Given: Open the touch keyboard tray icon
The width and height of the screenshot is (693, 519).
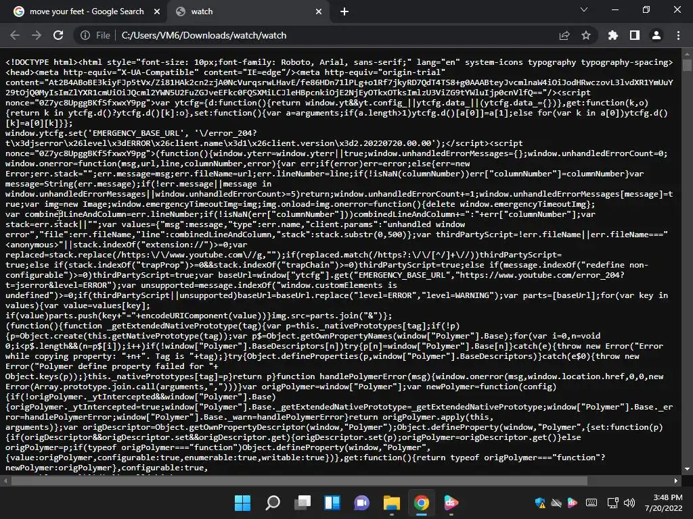Looking at the screenshot, I should pos(591,503).
